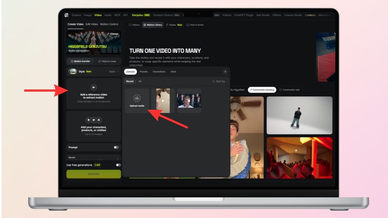Click the clothes shirt icon
Screen dimensions: 388x218
point(94,120)
